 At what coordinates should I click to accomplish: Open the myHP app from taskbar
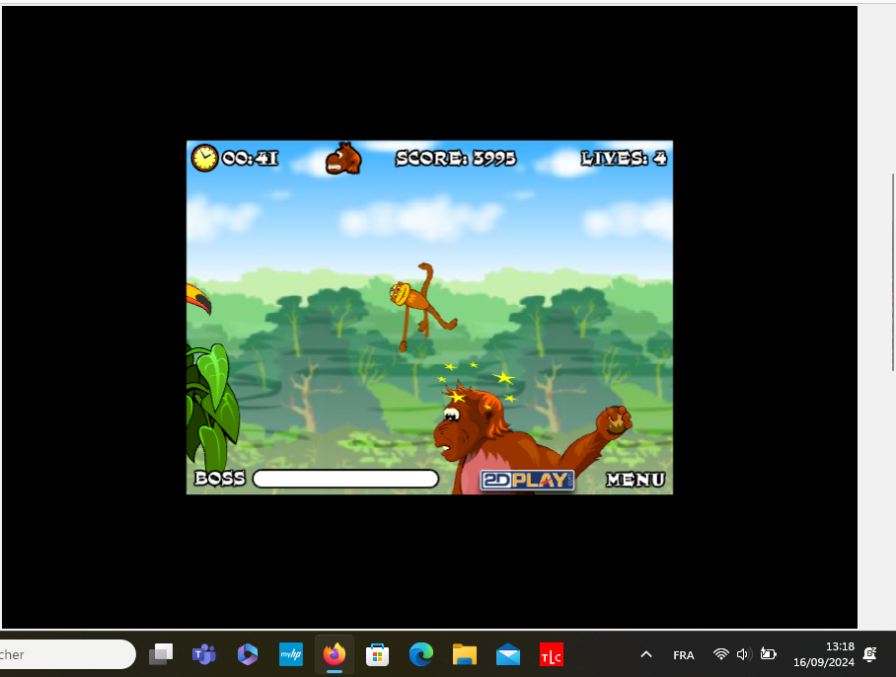click(291, 654)
